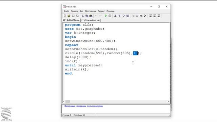The width and height of the screenshot is (217, 122).
Task: Open a file using the folder icon
Action: (x=69, y=16)
